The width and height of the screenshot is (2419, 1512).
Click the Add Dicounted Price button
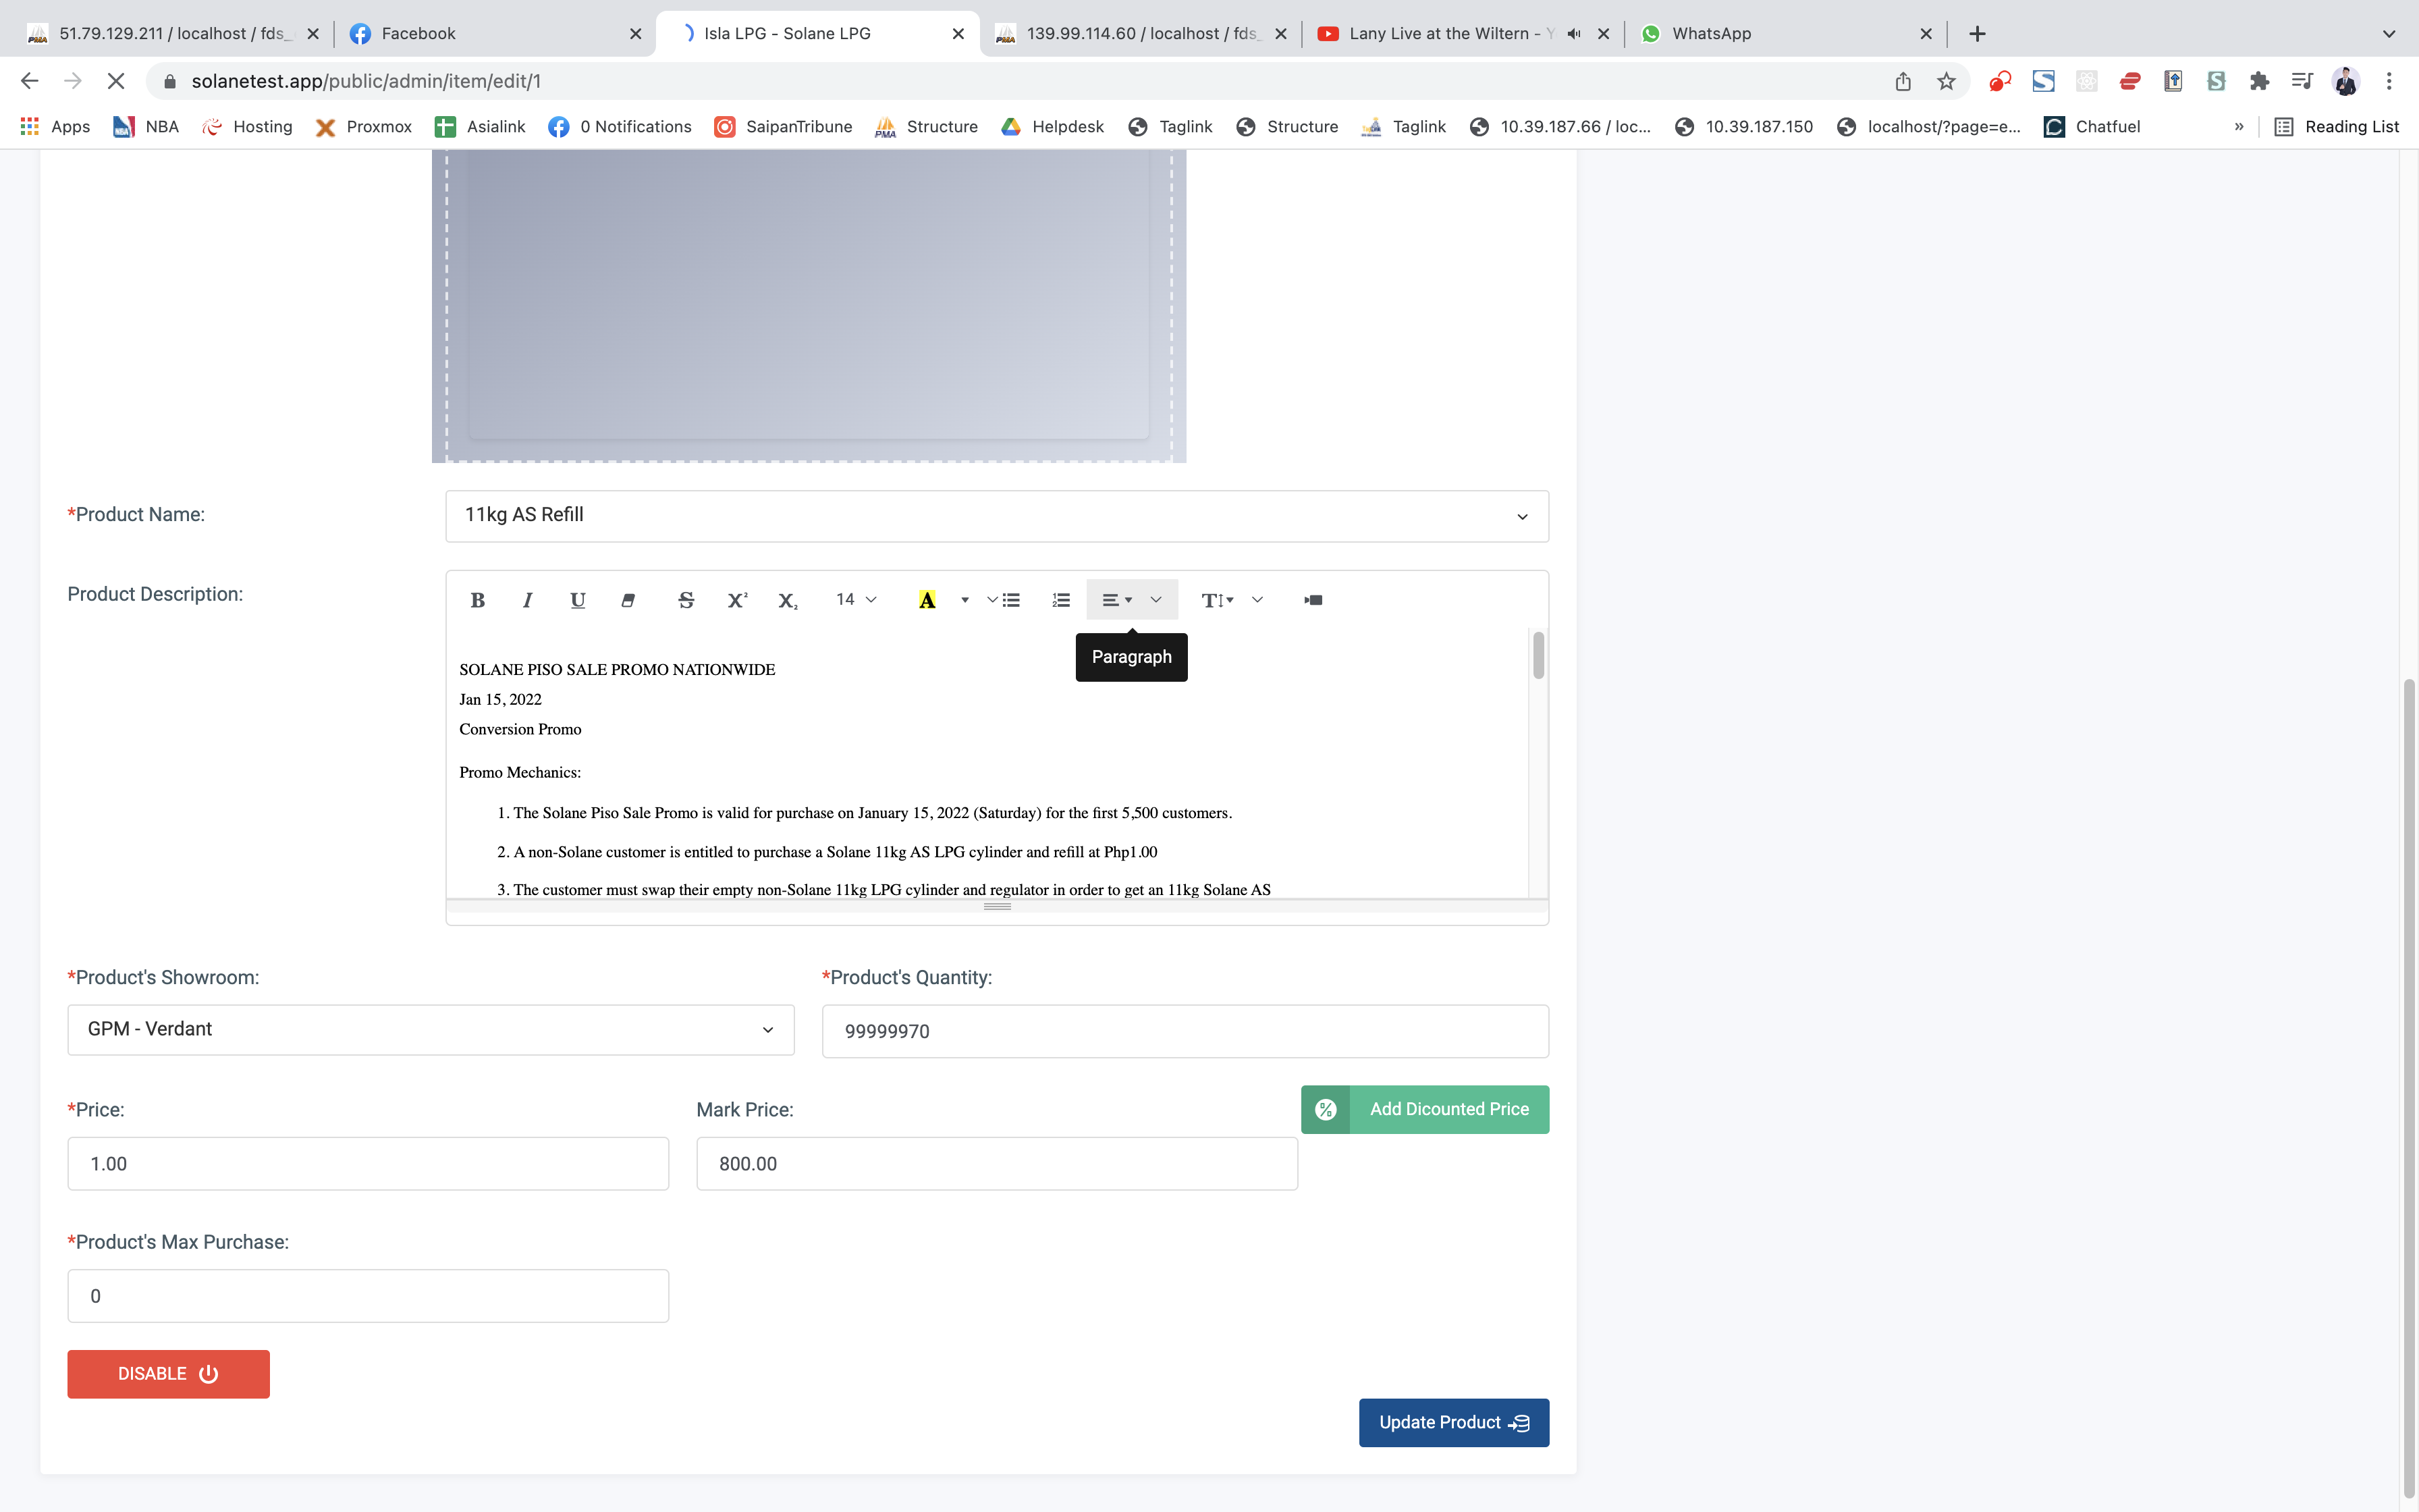coord(1424,1109)
